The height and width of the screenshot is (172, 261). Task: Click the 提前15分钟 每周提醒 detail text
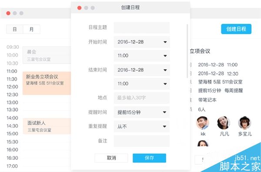(221, 91)
